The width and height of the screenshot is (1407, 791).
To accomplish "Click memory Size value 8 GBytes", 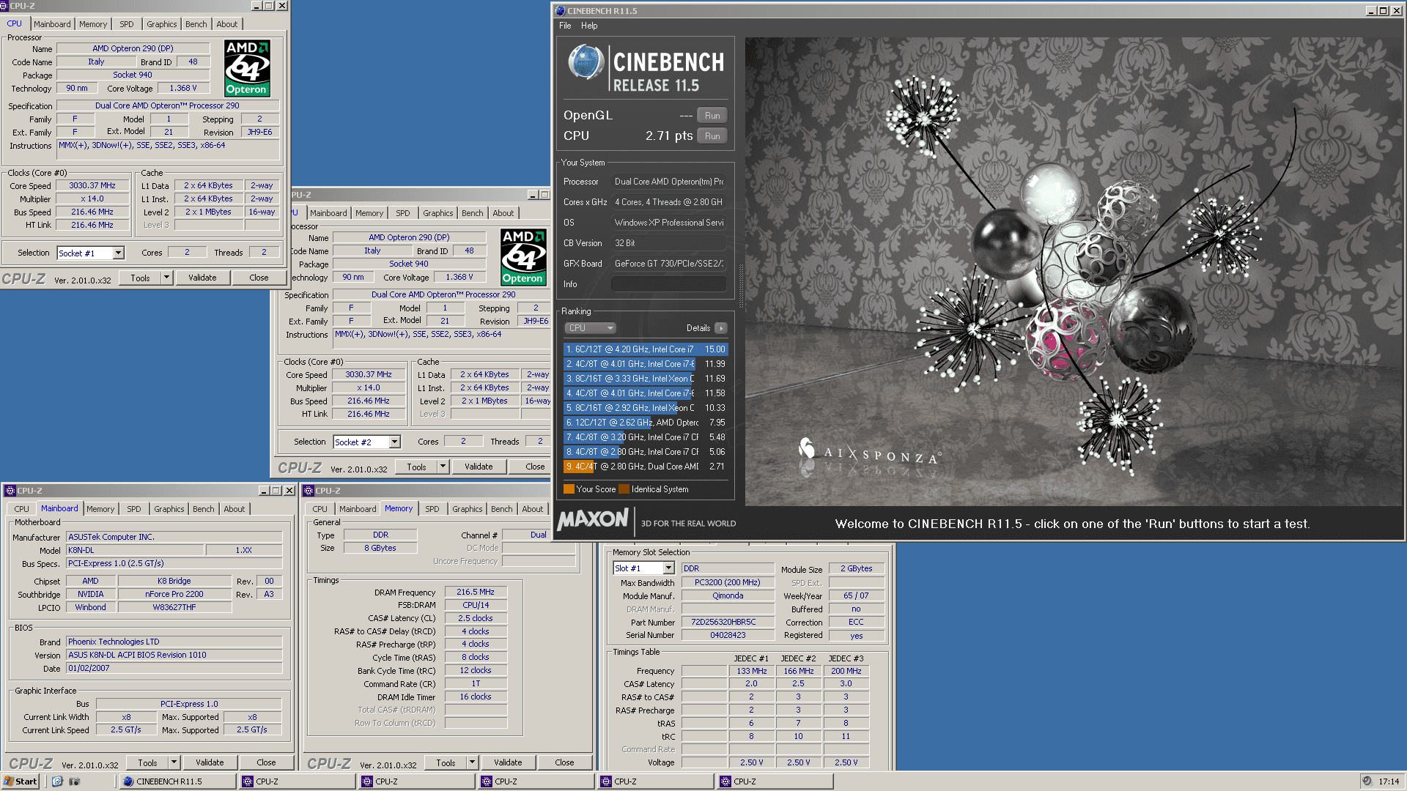I will click(380, 548).
